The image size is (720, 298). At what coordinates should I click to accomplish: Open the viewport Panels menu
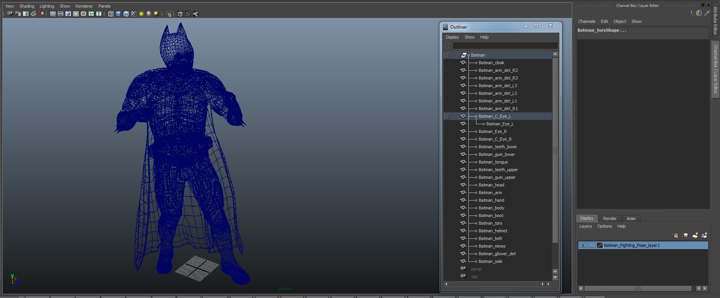(104, 6)
